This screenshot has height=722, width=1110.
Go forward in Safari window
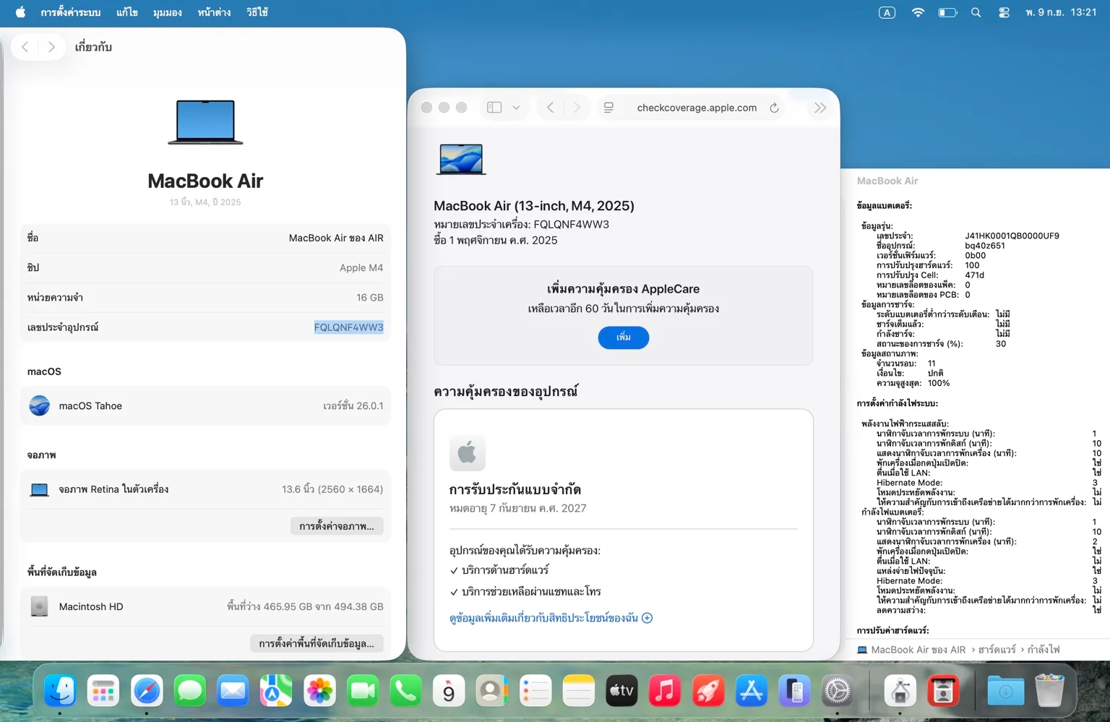click(x=577, y=108)
